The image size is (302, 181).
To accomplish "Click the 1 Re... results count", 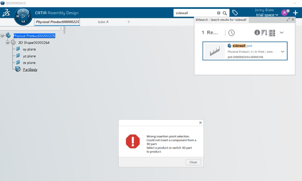I will click(210, 33).
